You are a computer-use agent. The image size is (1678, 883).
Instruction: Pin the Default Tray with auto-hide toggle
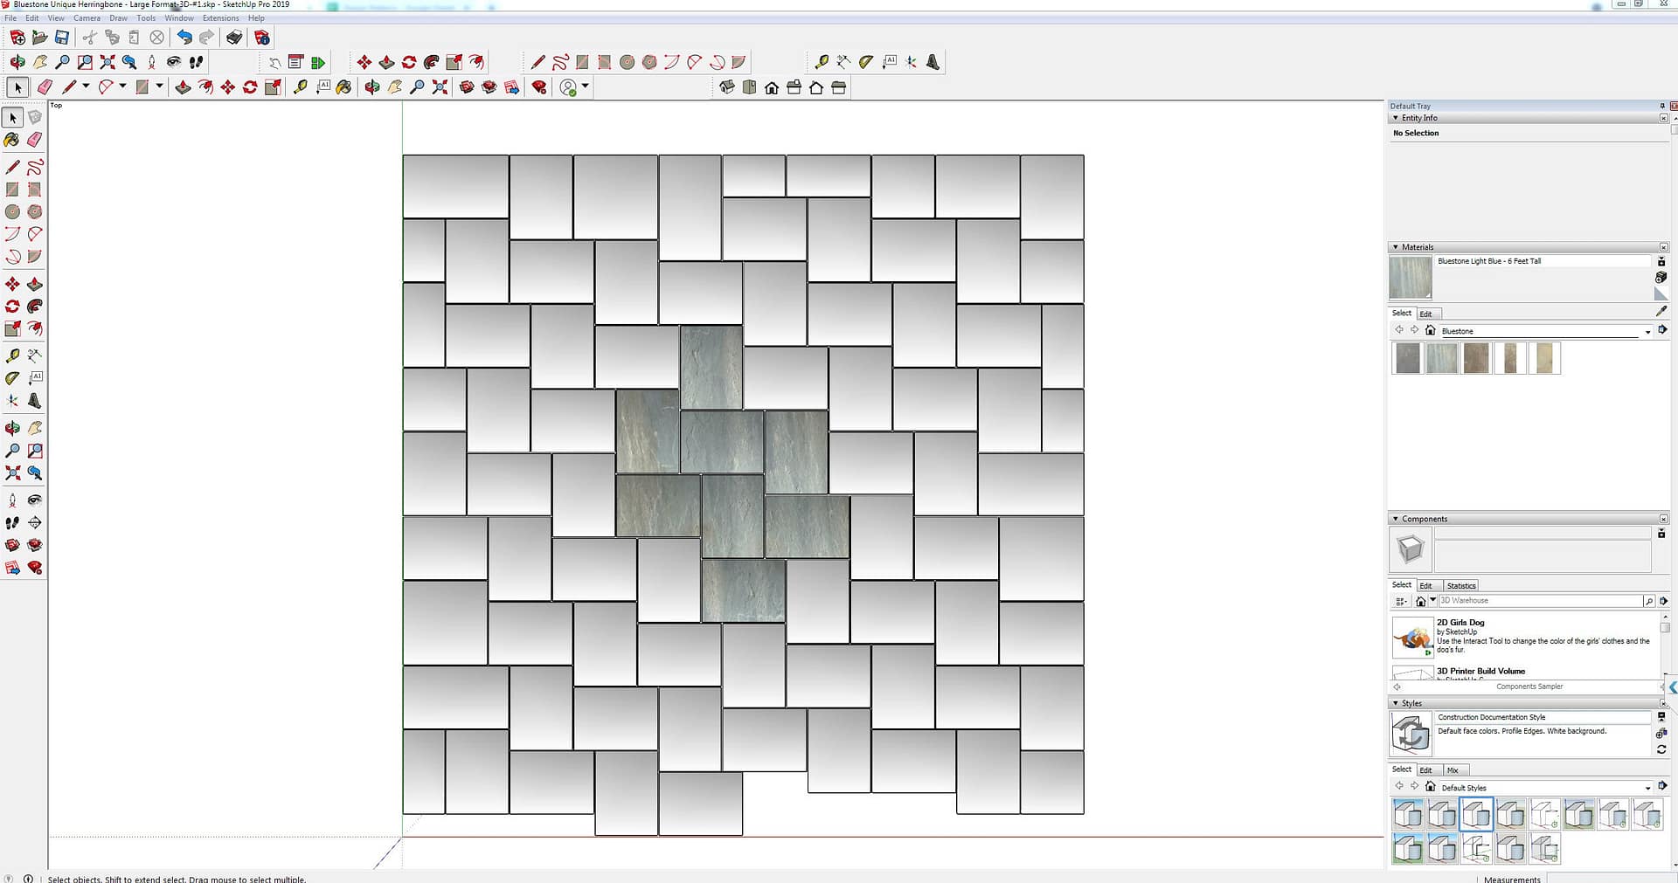point(1661,106)
